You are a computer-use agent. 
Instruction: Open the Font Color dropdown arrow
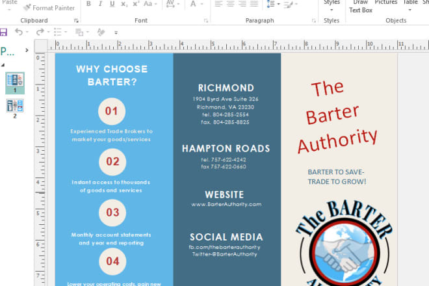[202, 4]
